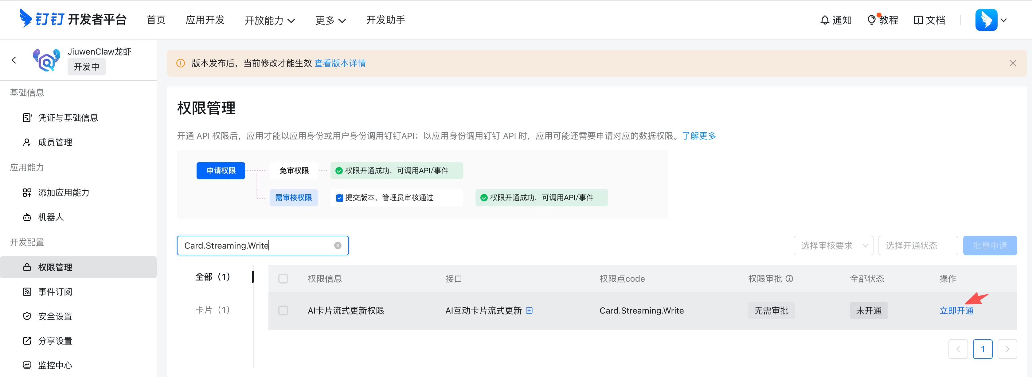Open the 选择审核要求 dropdown

(833, 245)
